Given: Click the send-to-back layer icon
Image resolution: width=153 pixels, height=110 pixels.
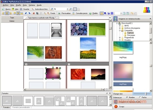Looking at the screenshot, I should click(109, 13).
